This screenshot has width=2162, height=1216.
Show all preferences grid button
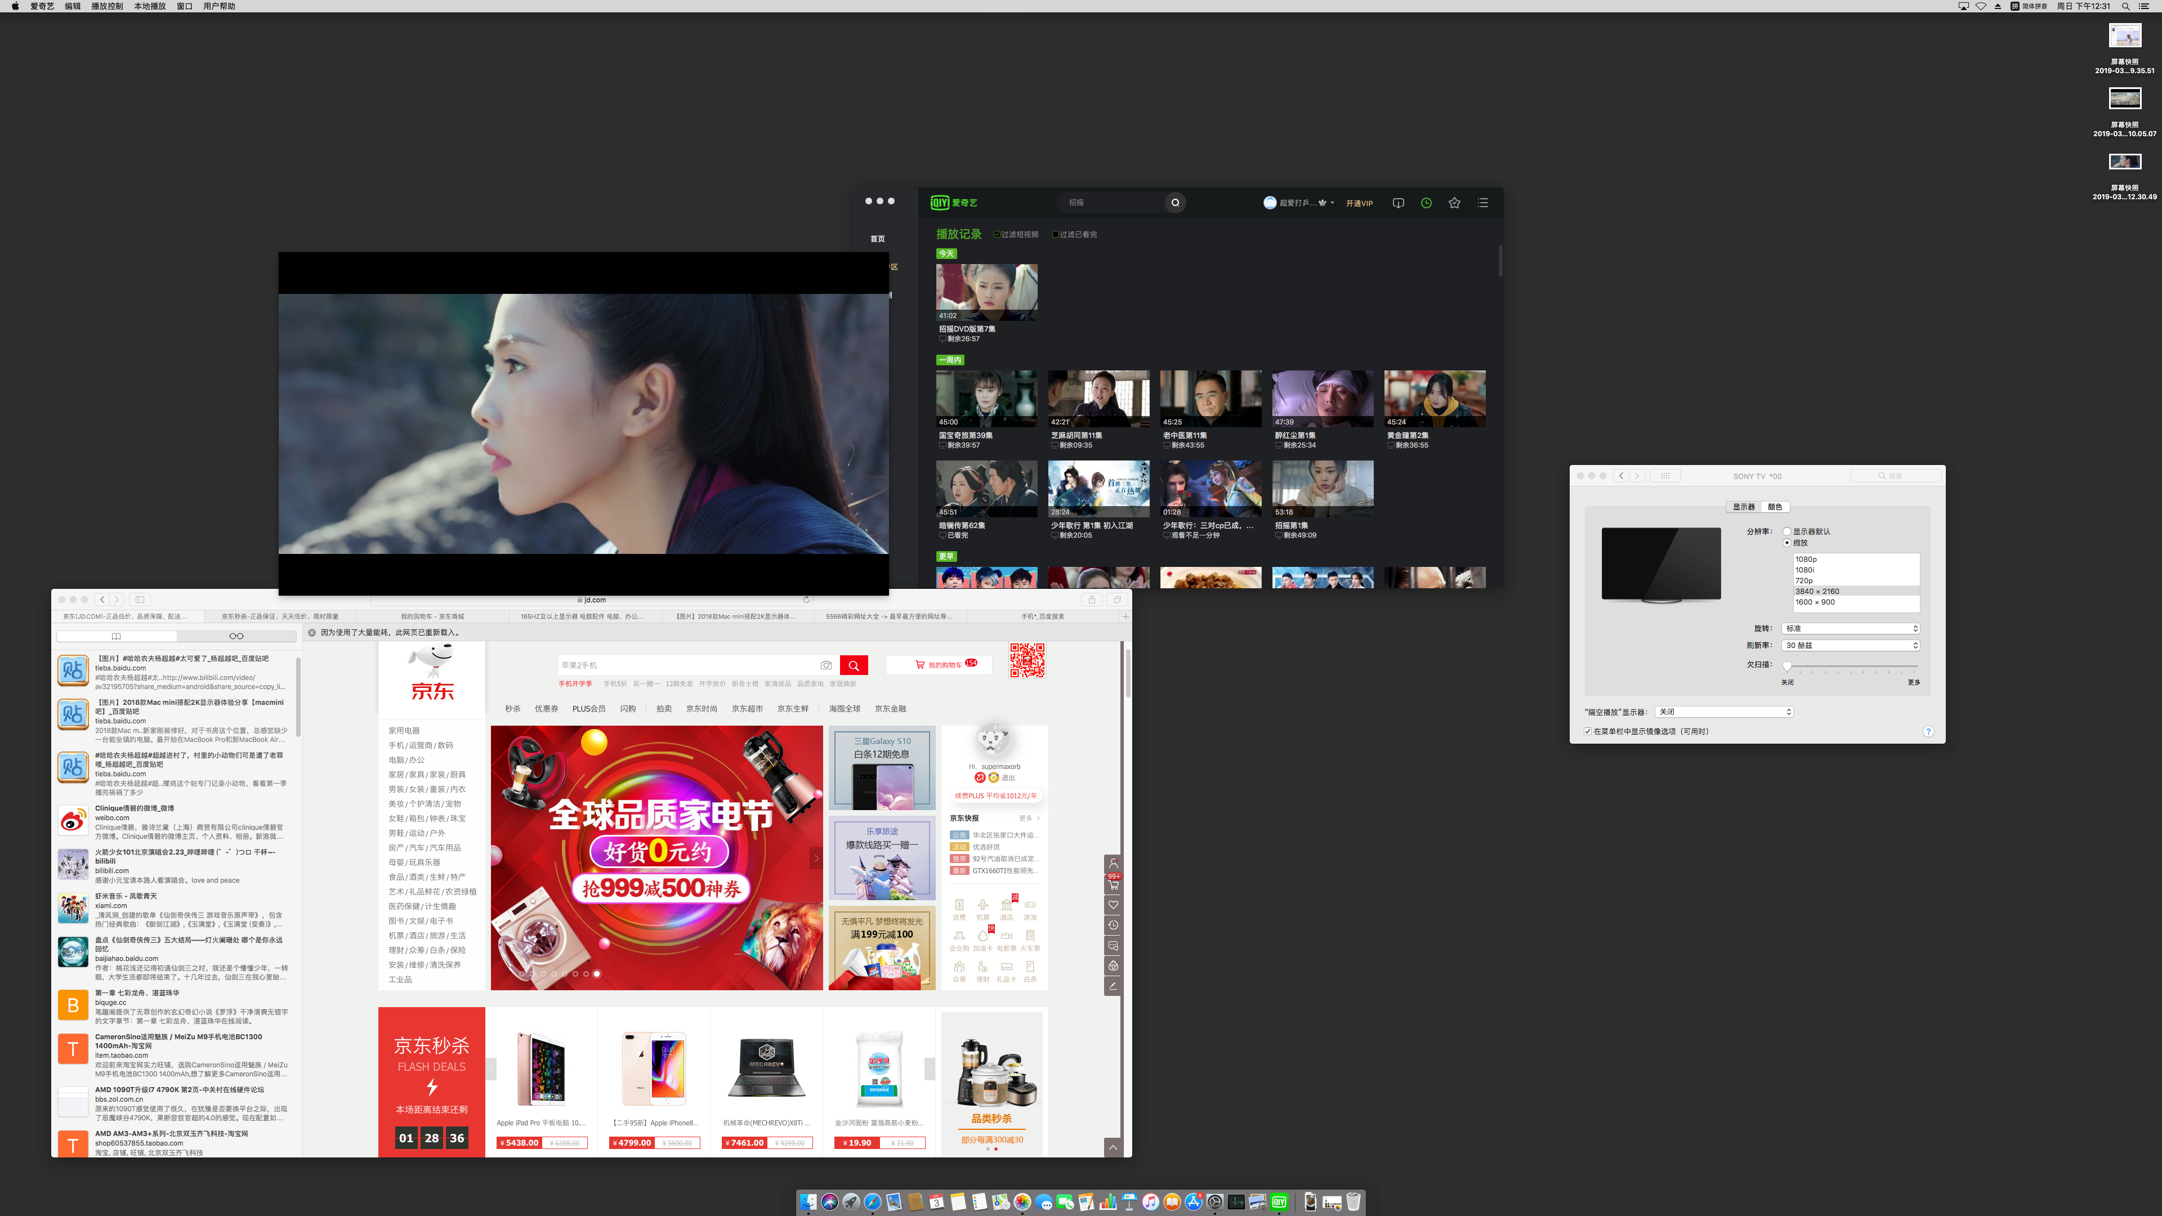point(1665,476)
